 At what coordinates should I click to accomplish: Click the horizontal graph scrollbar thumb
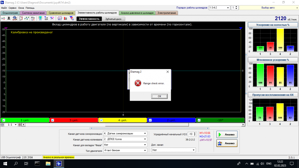(x=147, y=125)
